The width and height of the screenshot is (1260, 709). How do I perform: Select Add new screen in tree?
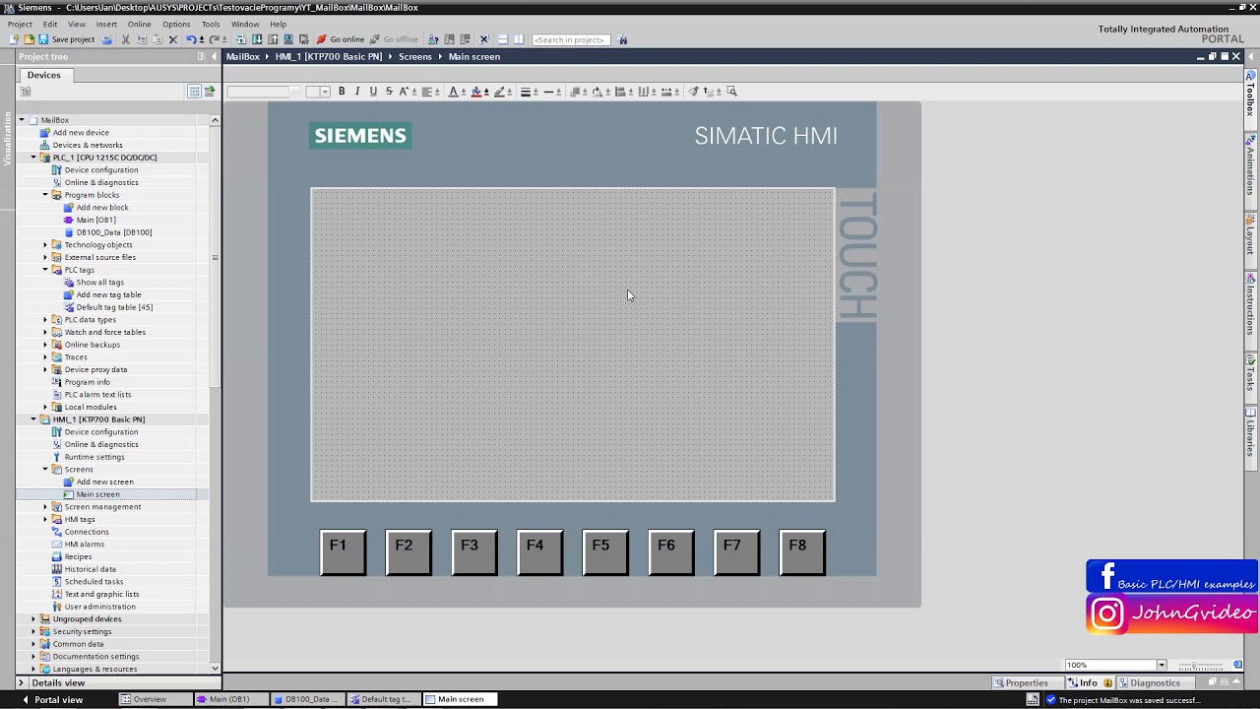tap(104, 482)
